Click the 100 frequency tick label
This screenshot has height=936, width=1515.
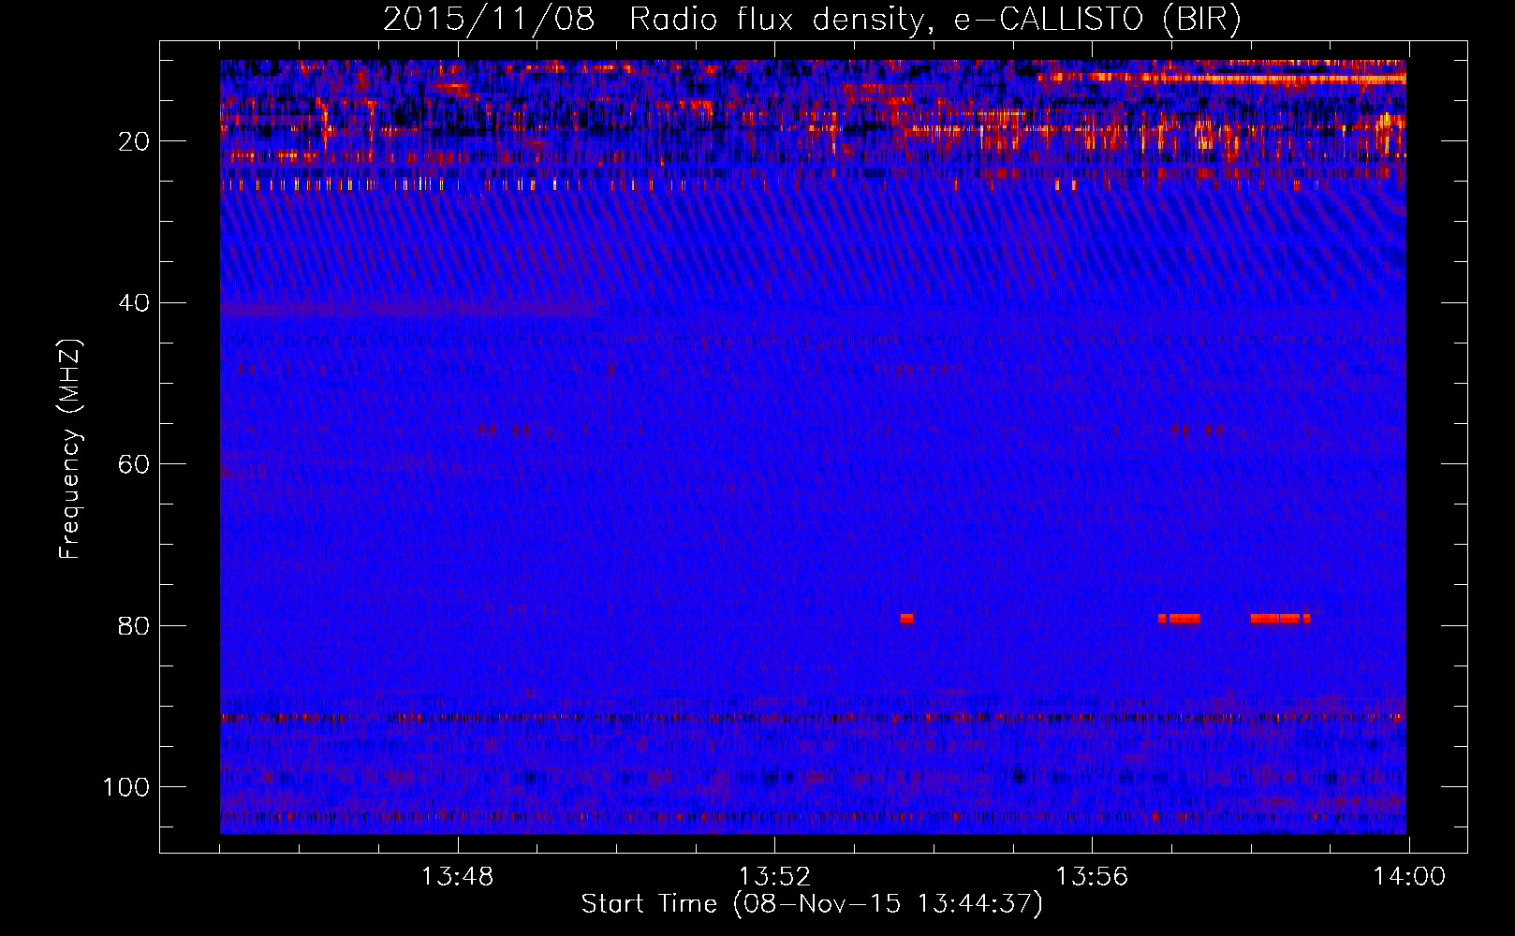coord(126,787)
